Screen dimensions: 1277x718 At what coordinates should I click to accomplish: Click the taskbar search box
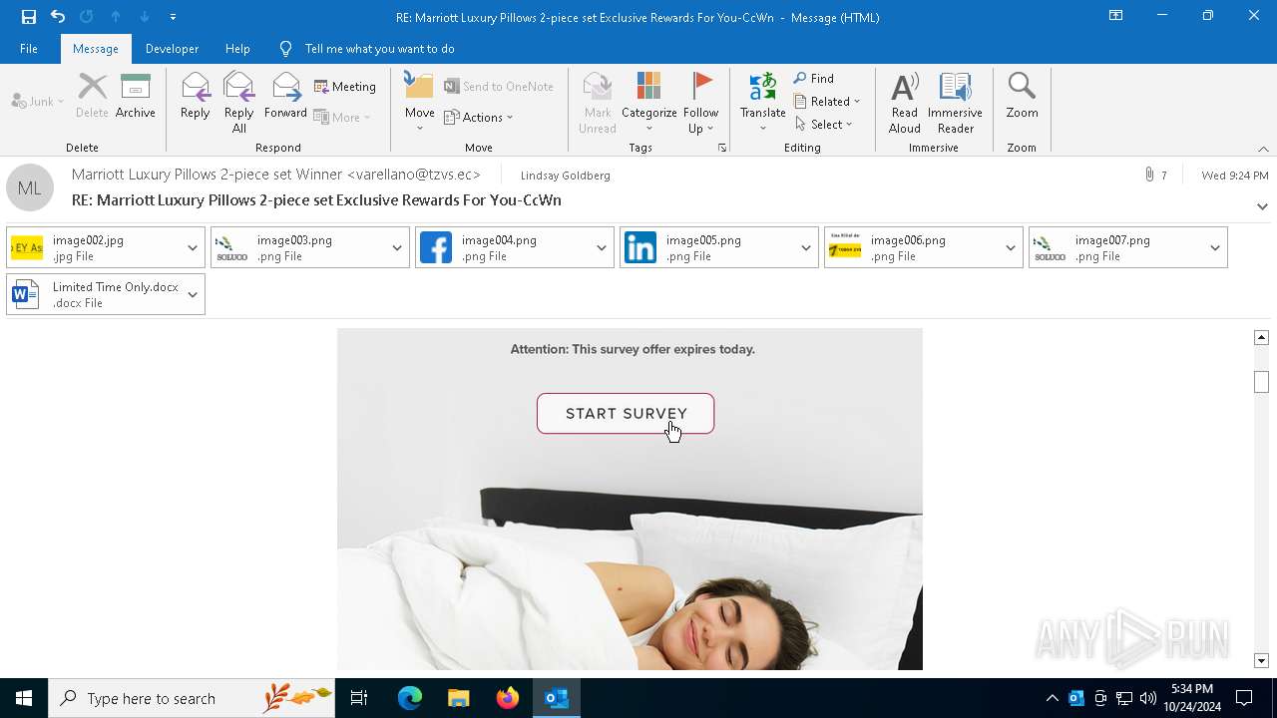(192, 698)
